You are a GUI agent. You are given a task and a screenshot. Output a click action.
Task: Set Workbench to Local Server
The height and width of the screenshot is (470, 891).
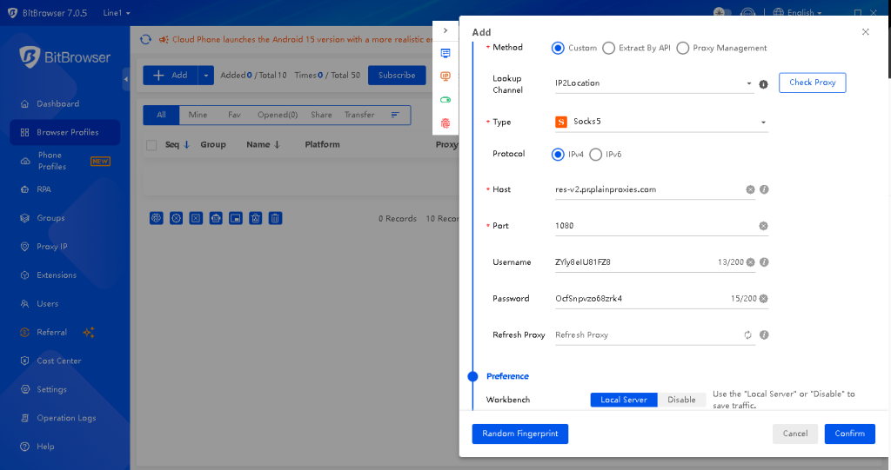click(x=624, y=400)
